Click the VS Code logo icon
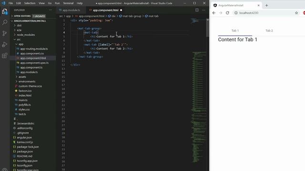This screenshot has height=171, width=305. 3,3
